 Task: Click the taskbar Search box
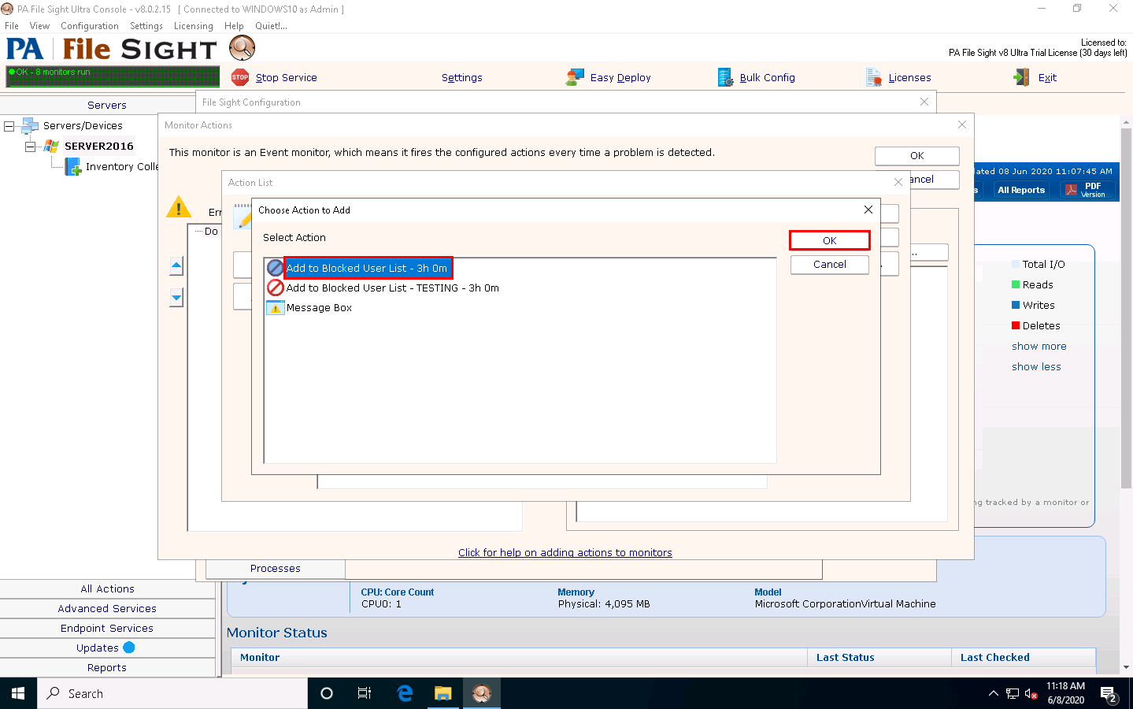pos(172,693)
